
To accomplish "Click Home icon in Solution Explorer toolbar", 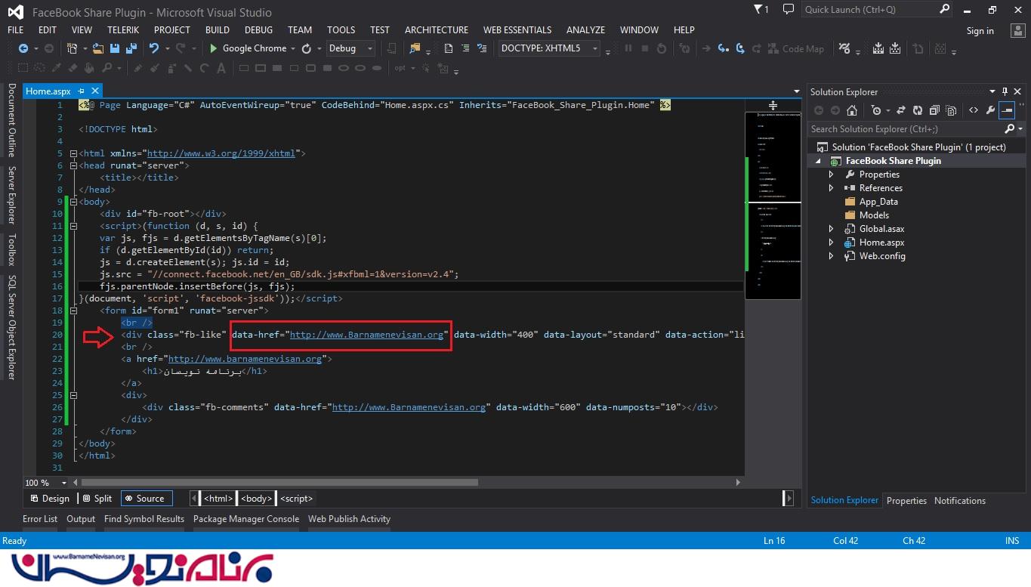I will click(853, 110).
